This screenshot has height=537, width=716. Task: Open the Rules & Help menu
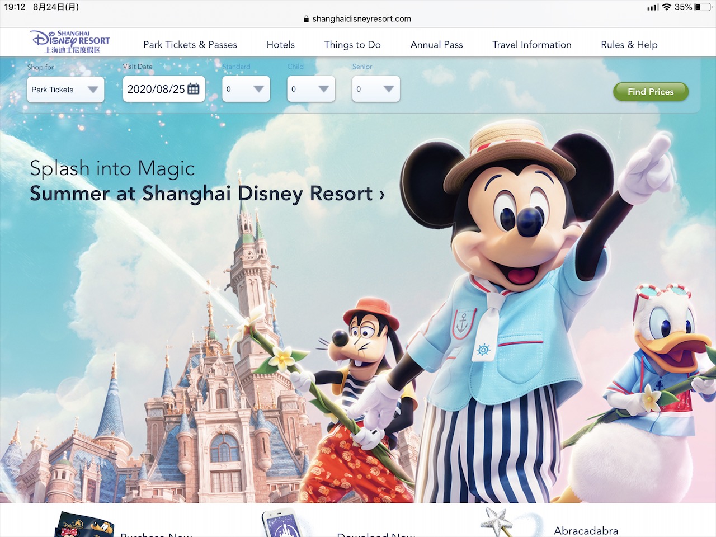pos(629,45)
